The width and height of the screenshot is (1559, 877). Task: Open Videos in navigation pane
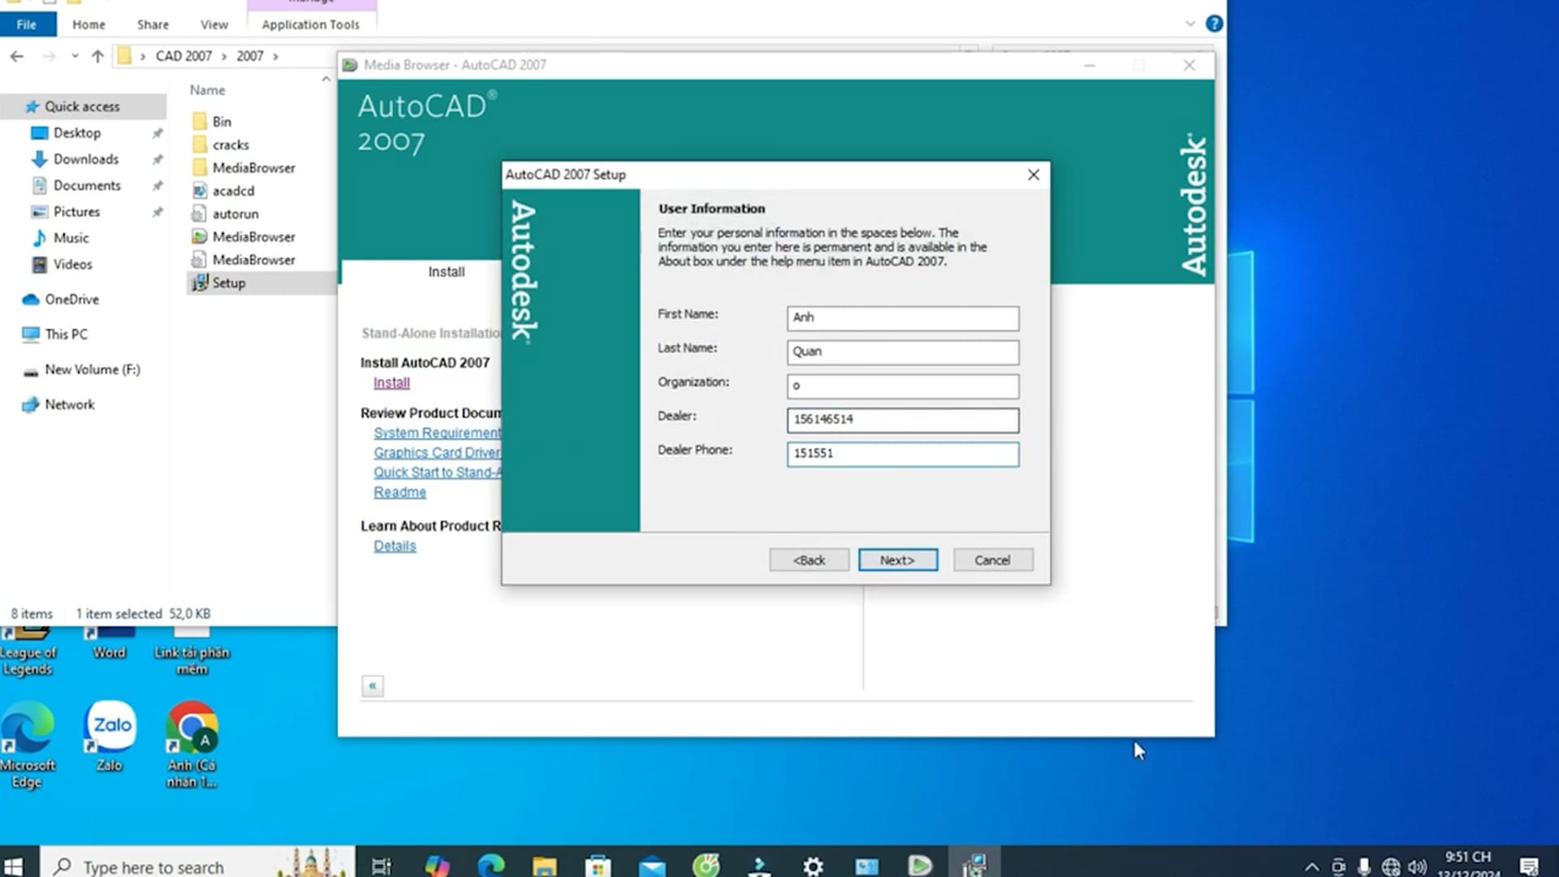click(x=73, y=265)
